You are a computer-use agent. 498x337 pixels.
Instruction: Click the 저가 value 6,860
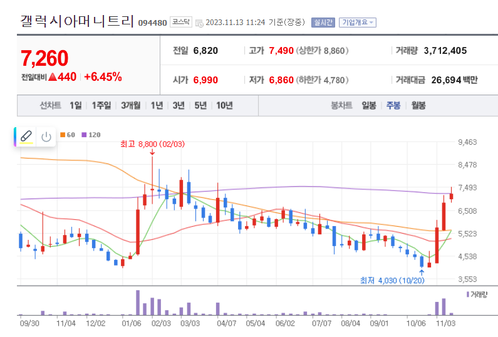(281, 80)
